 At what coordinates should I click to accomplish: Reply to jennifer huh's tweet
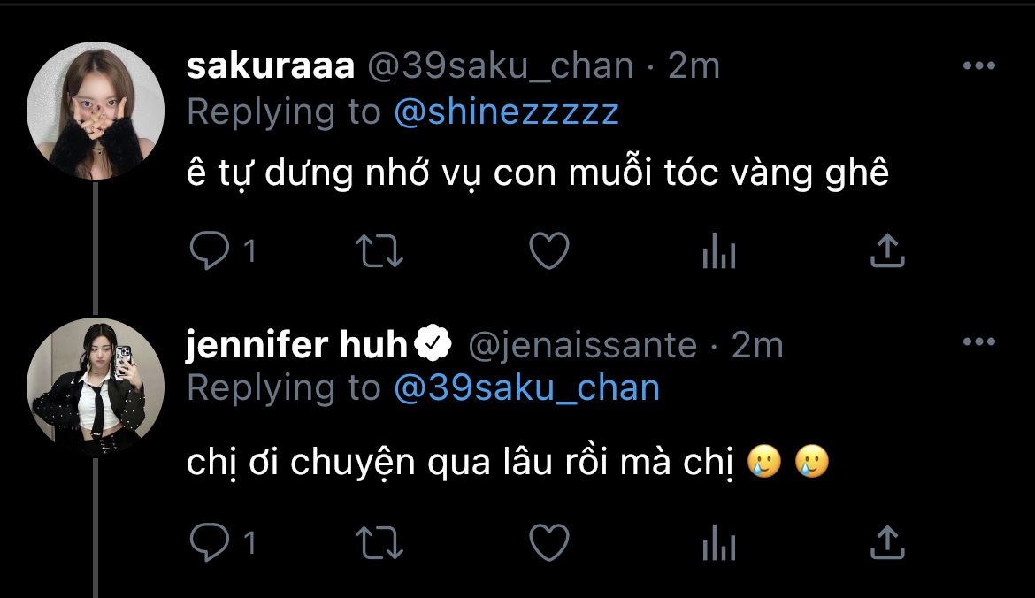(x=210, y=543)
